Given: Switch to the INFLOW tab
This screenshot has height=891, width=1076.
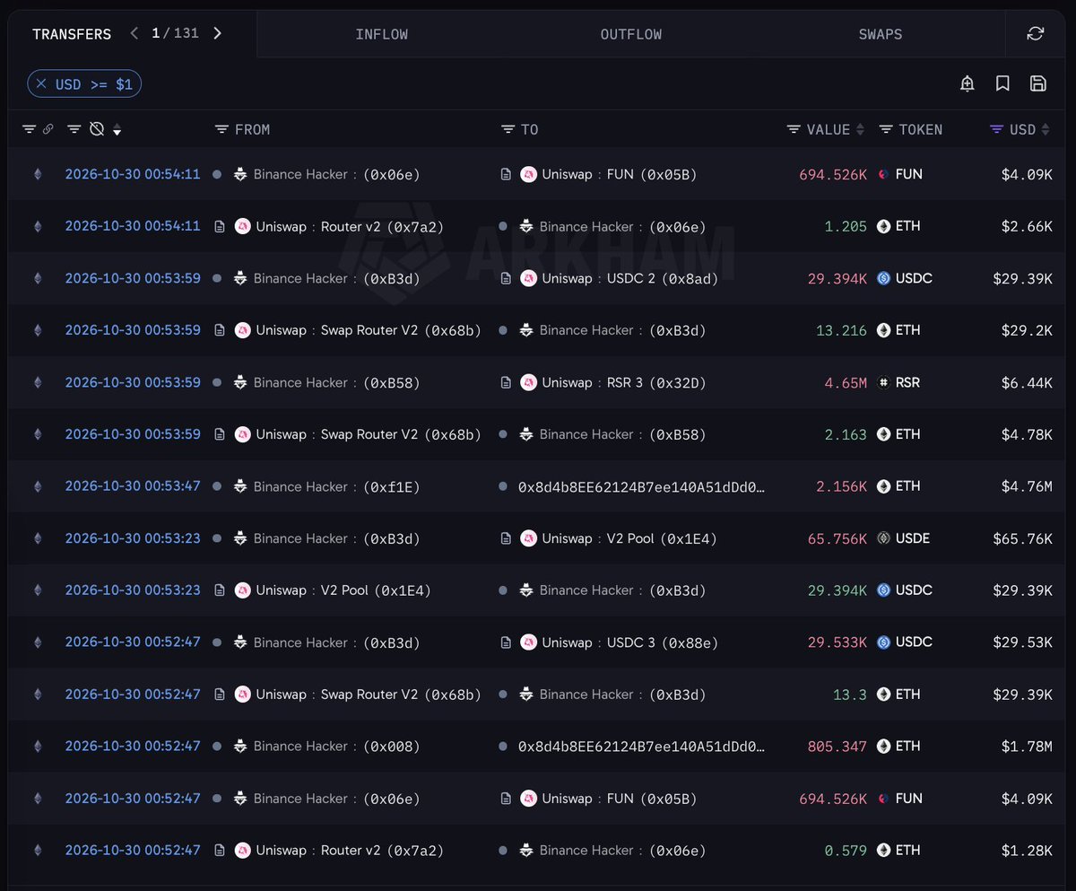Looking at the screenshot, I should click(381, 34).
